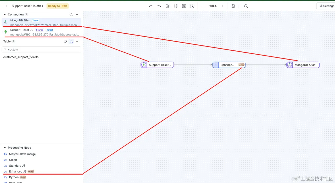This screenshot has height=183, width=335.
Task: Add a new table
Action: click(77, 41)
